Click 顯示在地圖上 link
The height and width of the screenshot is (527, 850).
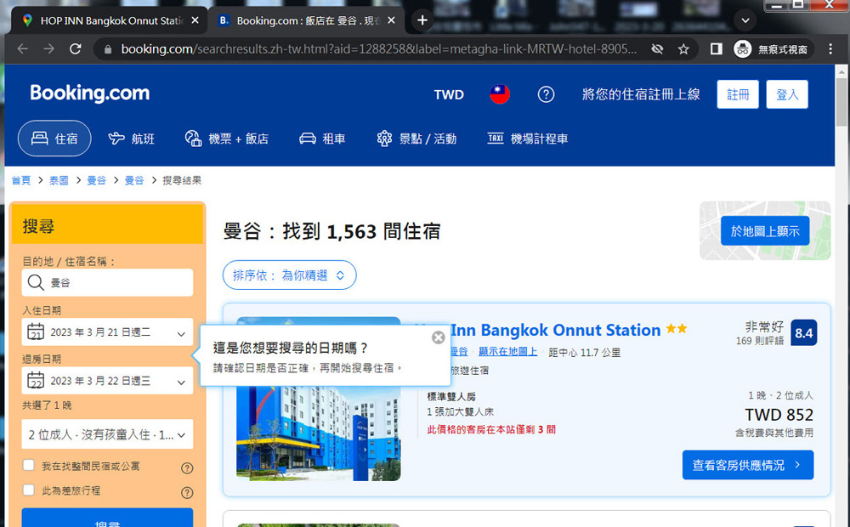(x=508, y=351)
